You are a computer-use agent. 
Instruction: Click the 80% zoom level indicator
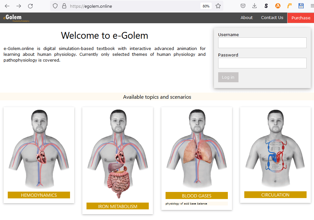tap(206, 6)
